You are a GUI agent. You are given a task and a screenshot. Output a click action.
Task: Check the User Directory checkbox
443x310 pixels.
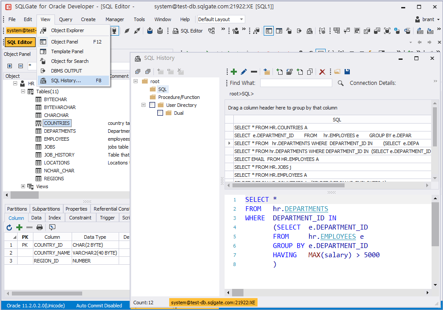point(152,105)
